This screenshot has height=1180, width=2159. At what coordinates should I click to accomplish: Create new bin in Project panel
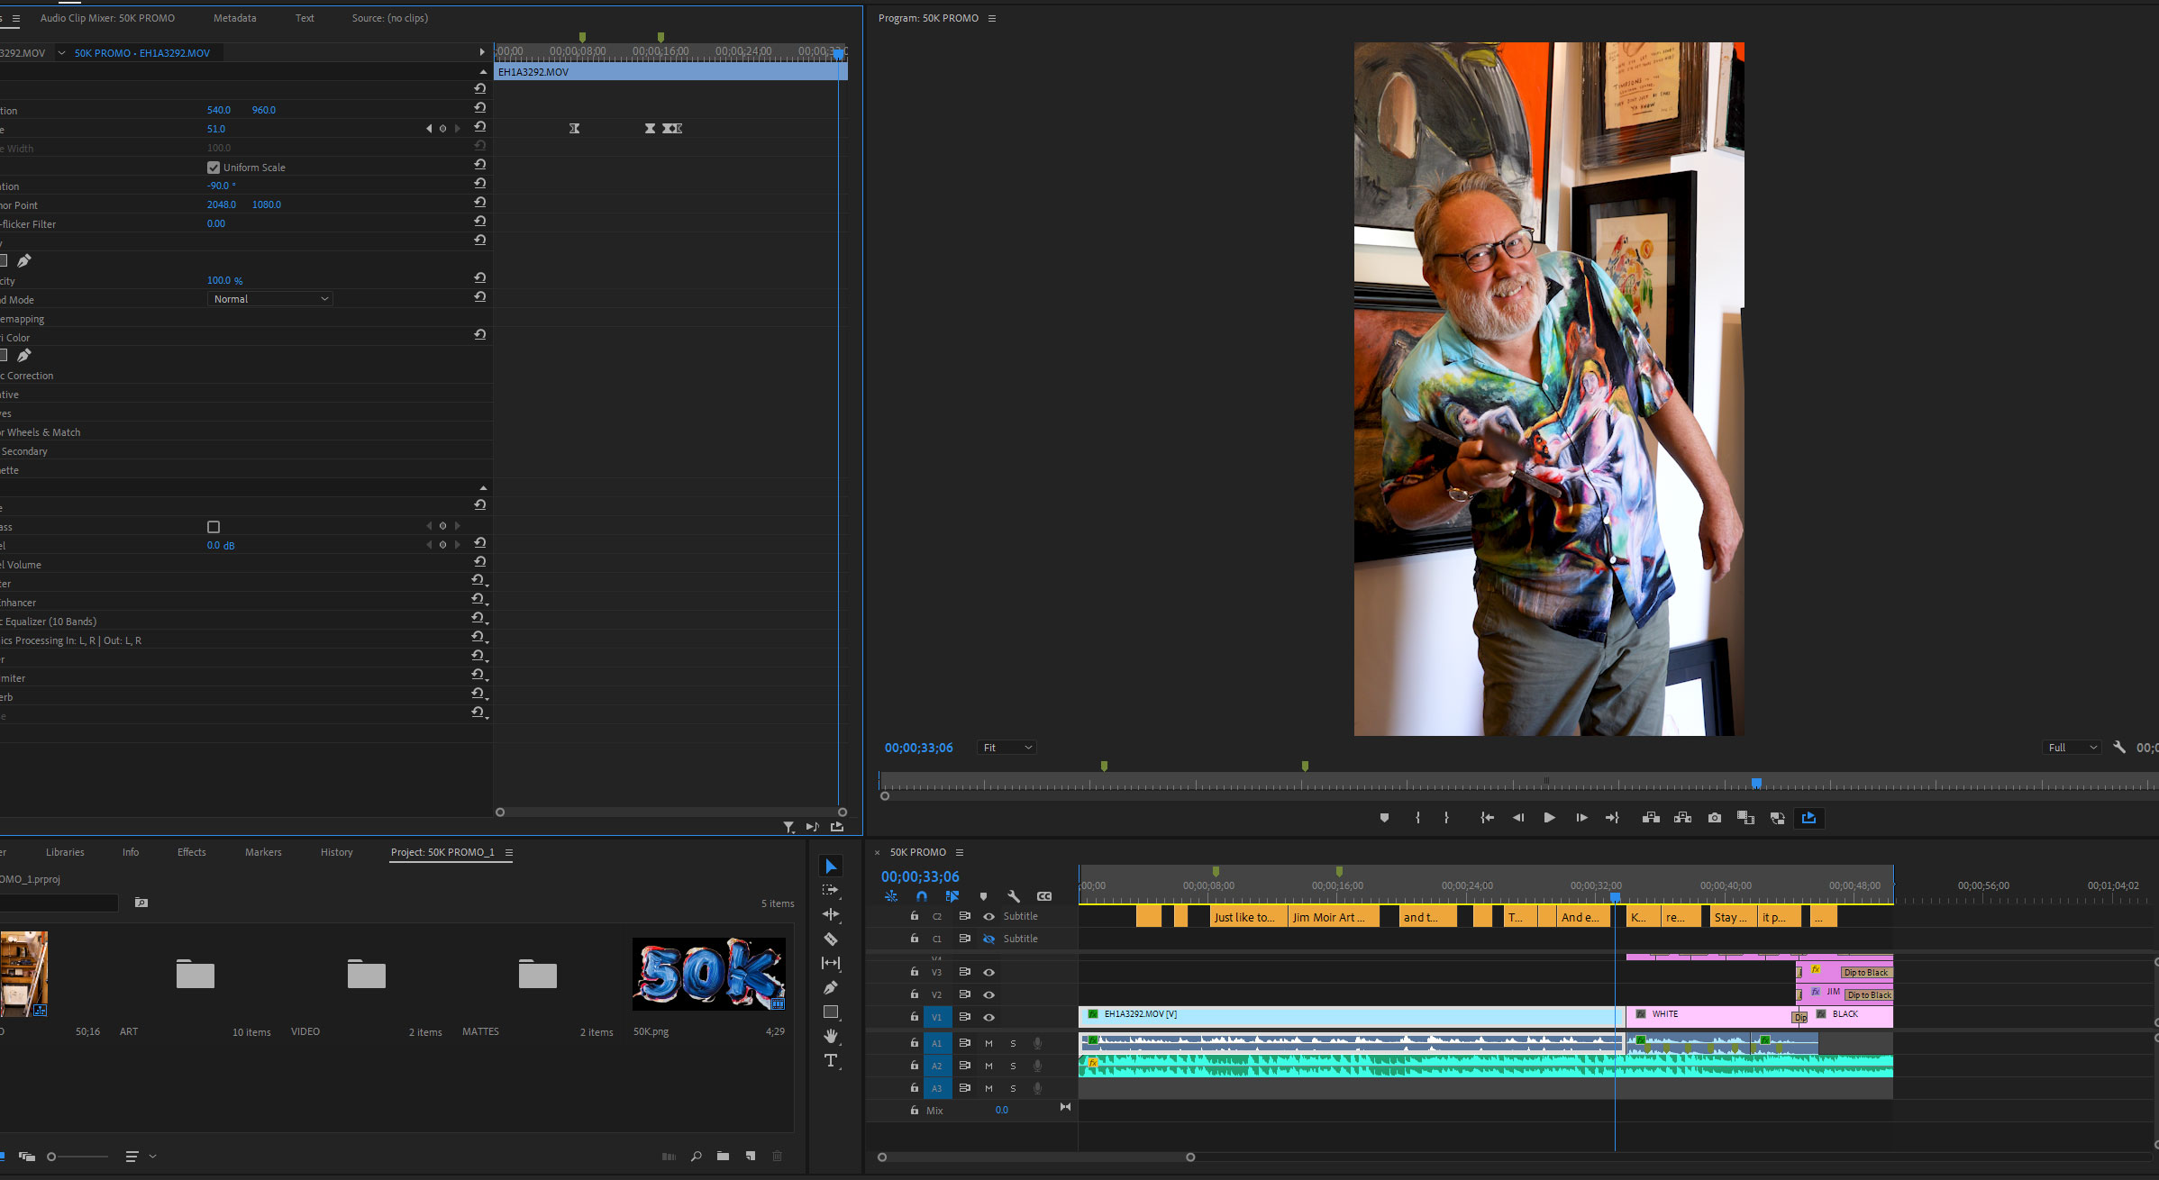click(723, 1156)
